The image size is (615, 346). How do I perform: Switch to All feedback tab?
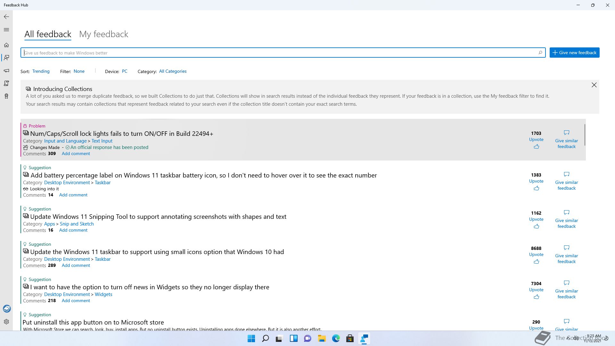point(48,34)
